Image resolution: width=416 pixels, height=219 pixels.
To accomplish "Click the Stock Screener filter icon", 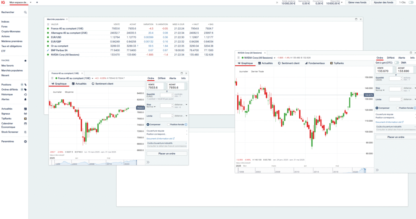I will click(x=25, y=132).
